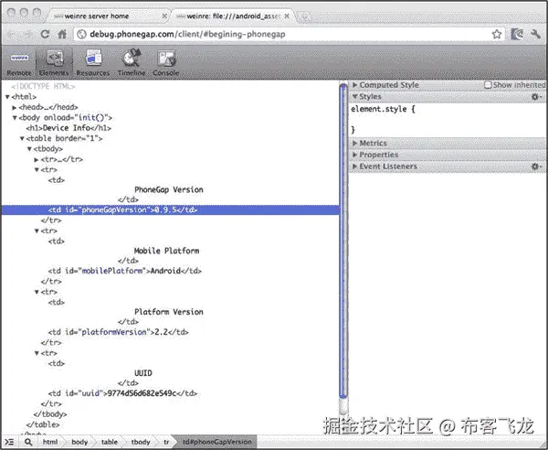Expand Computed Style section
Screen dimensions: 548x450
coord(354,85)
